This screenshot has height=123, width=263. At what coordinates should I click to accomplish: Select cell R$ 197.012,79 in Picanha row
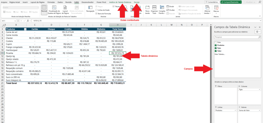click(118, 53)
